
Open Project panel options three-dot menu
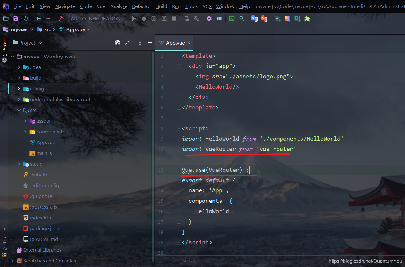(140, 43)
